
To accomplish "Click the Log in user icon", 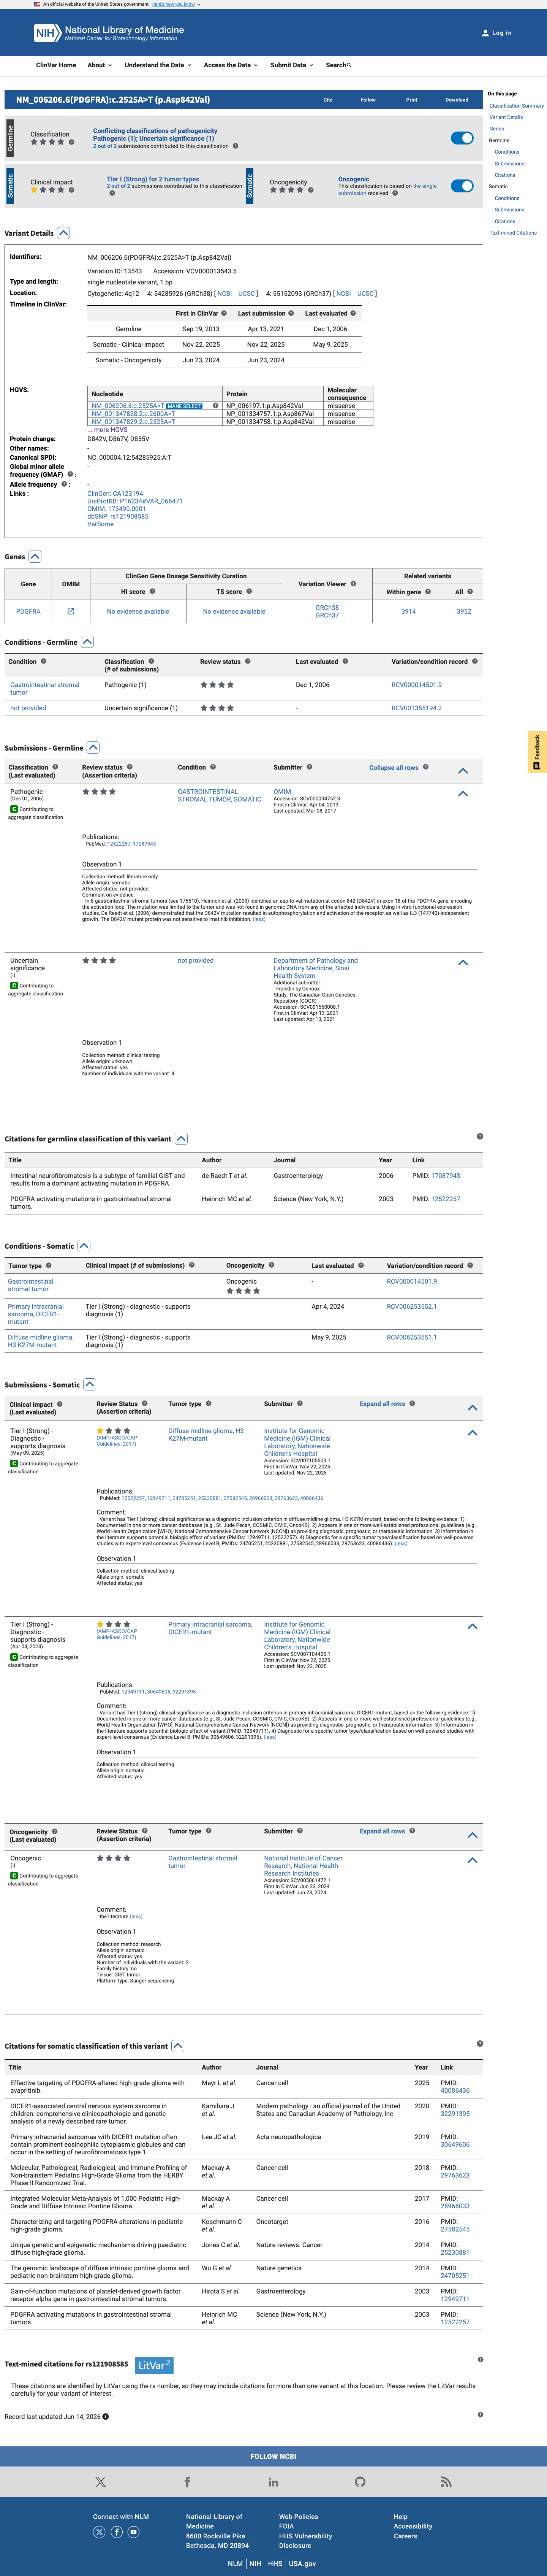I will (x=485, y=33).
